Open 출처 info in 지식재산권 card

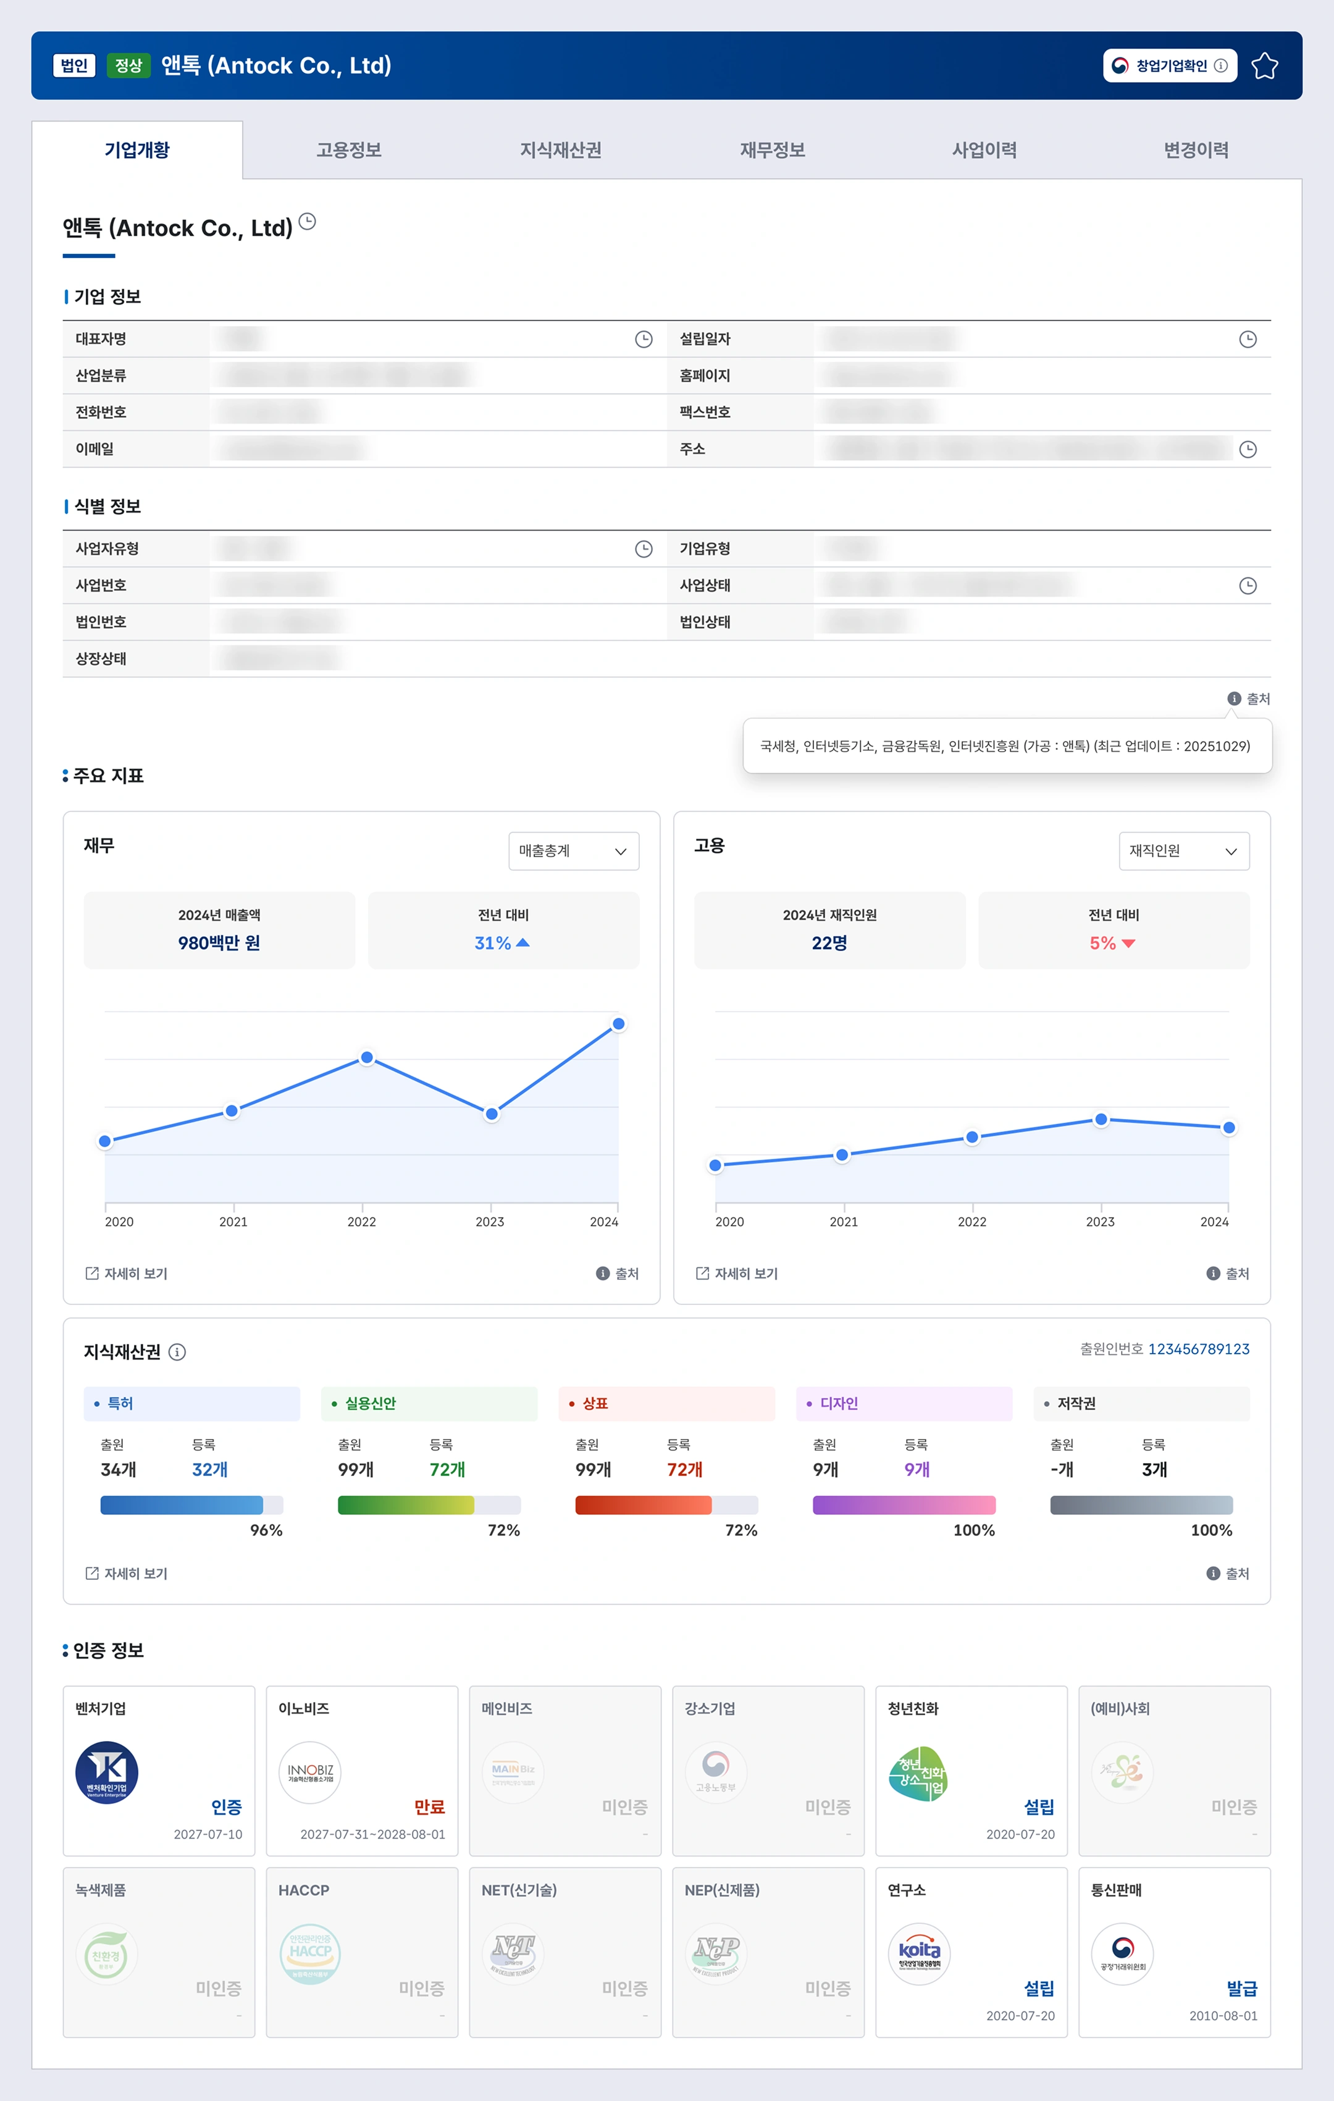click(1228, 1573)
